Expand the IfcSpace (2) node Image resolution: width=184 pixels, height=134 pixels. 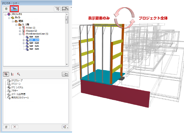pyautogui.click(x=20, y=31)
